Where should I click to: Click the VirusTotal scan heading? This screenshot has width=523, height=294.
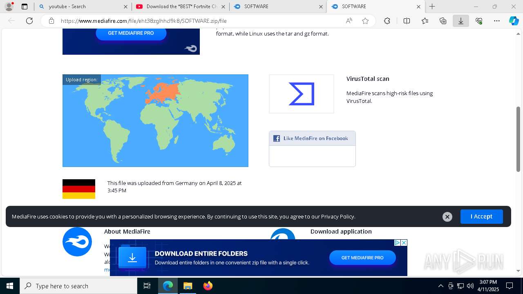(x=368, y=79)
